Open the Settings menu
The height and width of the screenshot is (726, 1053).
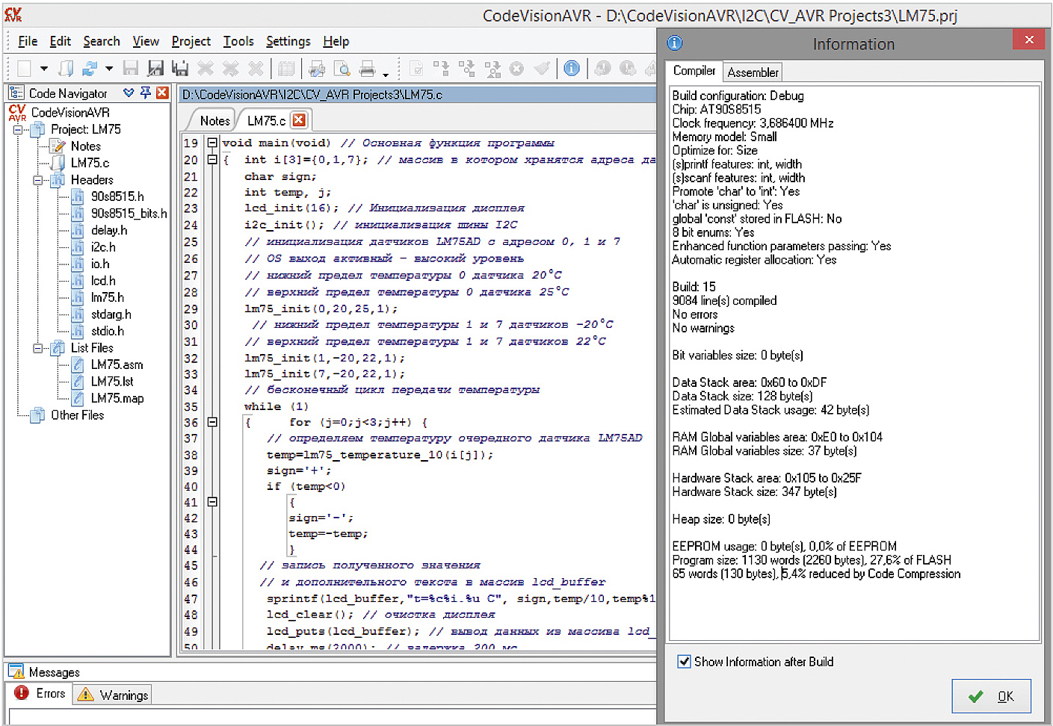[x=288, y=41]
